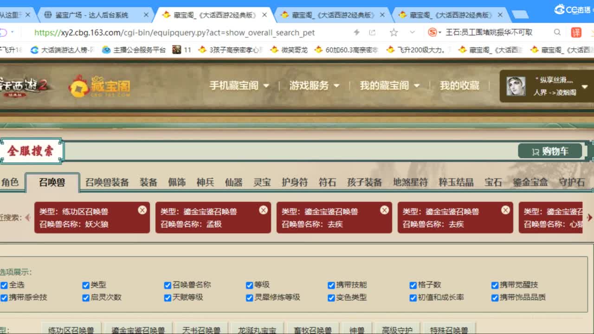
Task: Expand the 游戏服务 menu
Action: (x=314, y=85)
